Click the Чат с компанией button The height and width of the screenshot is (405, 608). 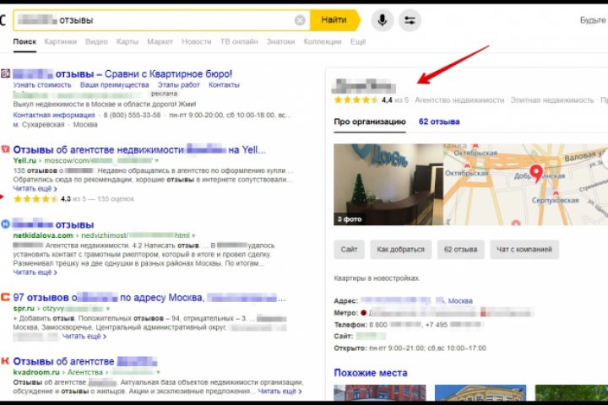pos(524,249)
